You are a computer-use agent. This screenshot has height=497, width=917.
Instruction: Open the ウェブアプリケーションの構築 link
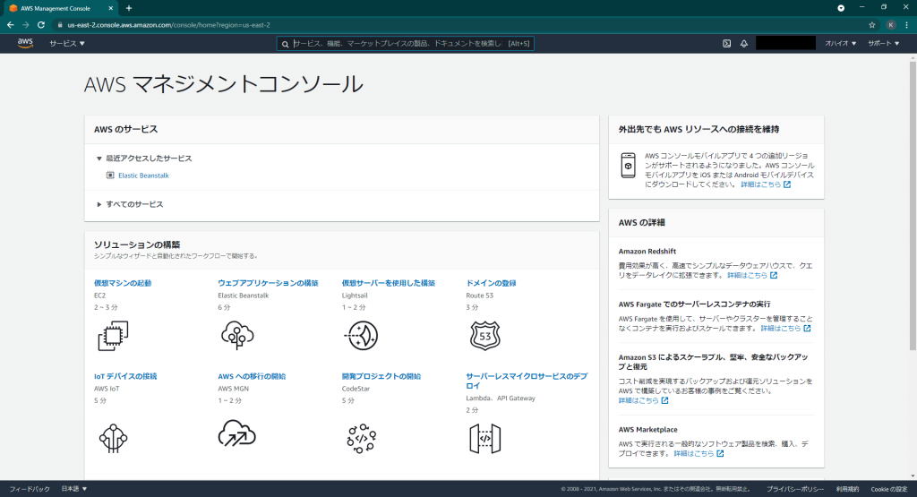pyautogui.click(x=268, y=283)
